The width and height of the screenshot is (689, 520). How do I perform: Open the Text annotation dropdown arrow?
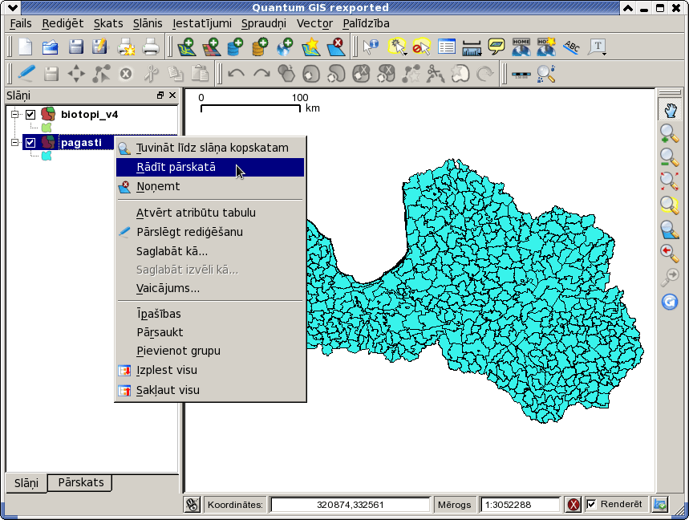[x=605, y=54]
